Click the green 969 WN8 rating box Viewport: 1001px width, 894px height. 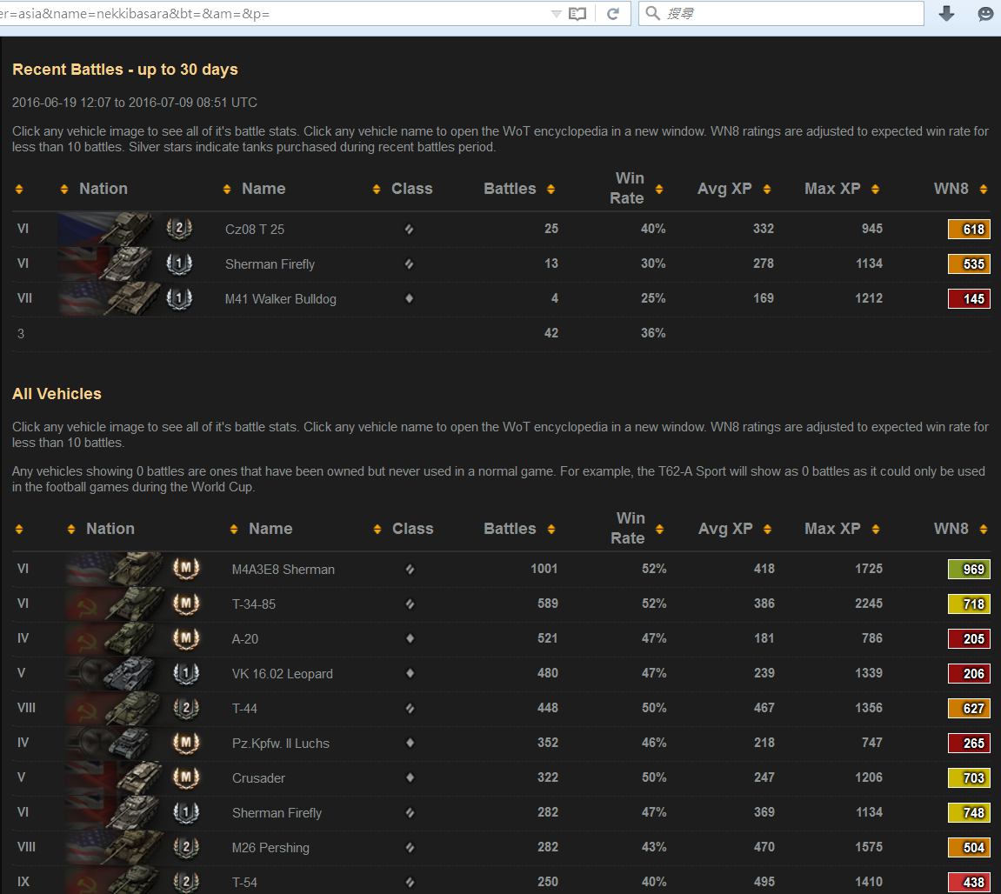click(x=968, y=569)
